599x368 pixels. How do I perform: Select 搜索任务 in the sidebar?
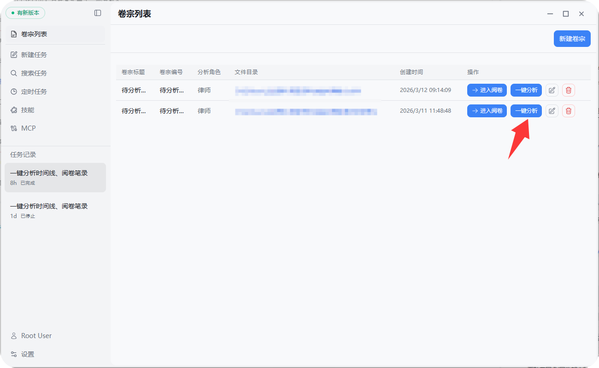point(34,73)
